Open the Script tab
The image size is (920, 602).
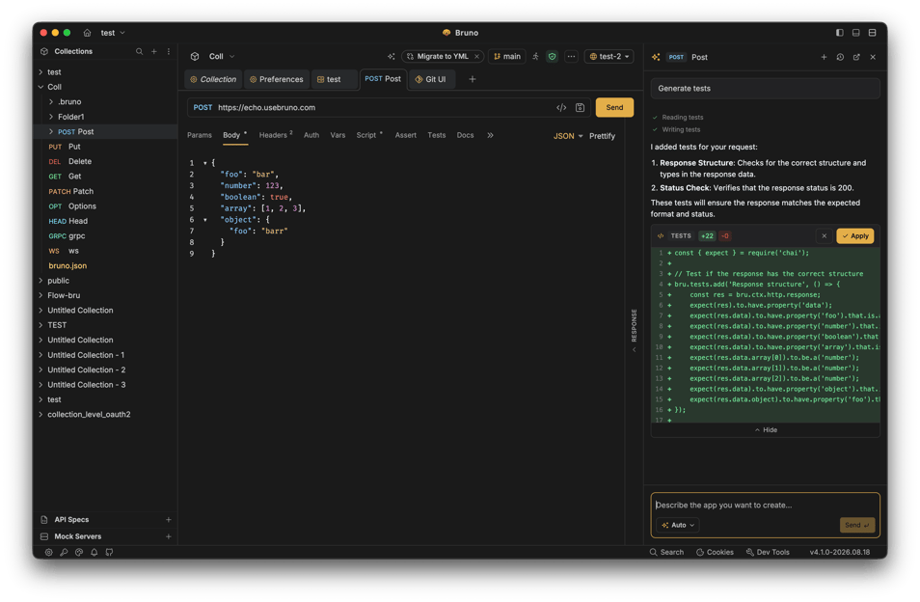(x=368, y=135)
